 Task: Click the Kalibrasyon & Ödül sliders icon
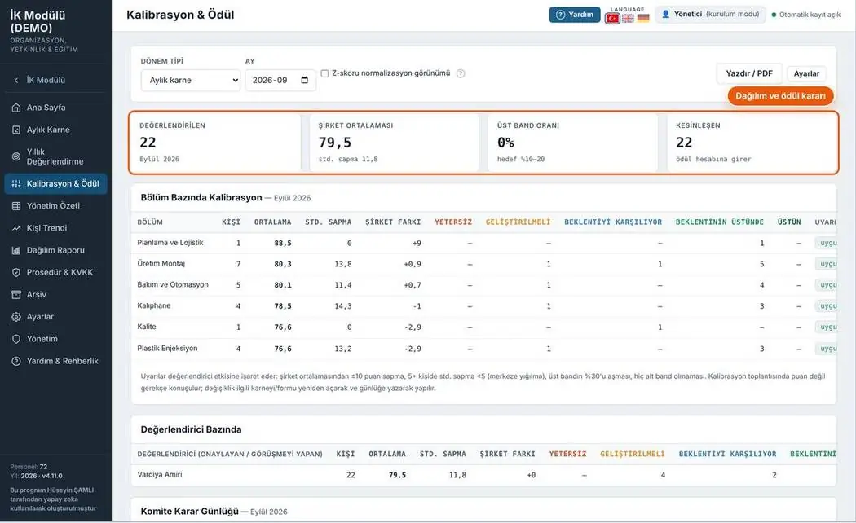coord(16,184)
